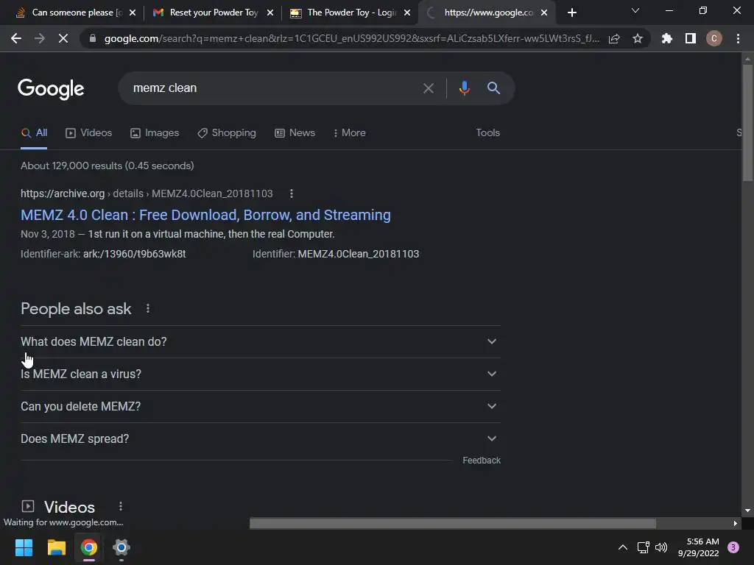Open options for archive.org result

tap(292, 193)
